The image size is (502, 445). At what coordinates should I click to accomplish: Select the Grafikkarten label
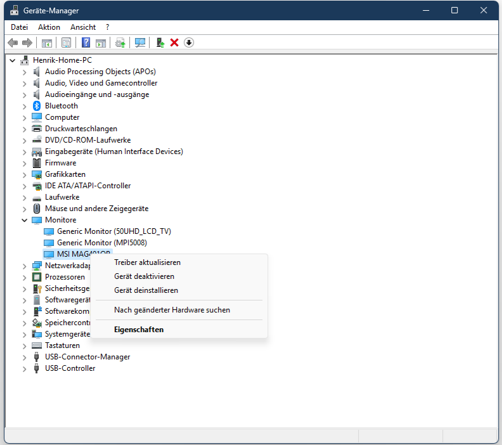65,174
